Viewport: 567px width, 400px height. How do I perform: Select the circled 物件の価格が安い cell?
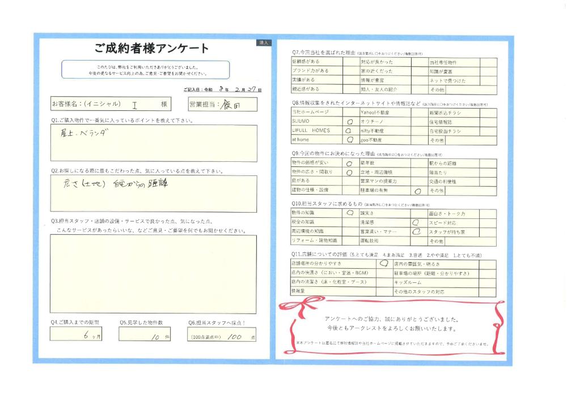(x=350, y=163)
